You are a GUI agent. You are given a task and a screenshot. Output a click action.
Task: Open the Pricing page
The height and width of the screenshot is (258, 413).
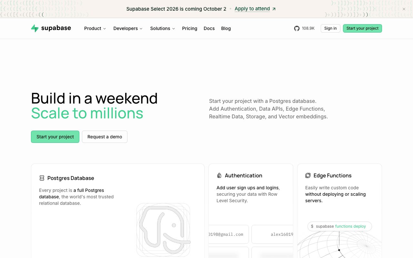[190, 28]
